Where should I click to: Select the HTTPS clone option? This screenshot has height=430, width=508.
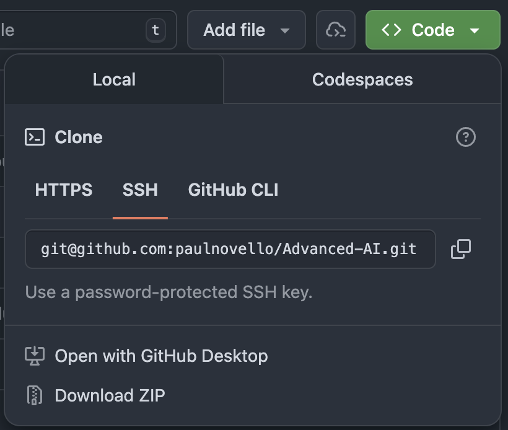point(64,190)
